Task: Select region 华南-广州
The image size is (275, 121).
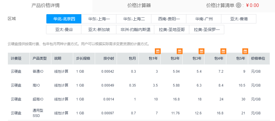Action: [204, 19]
